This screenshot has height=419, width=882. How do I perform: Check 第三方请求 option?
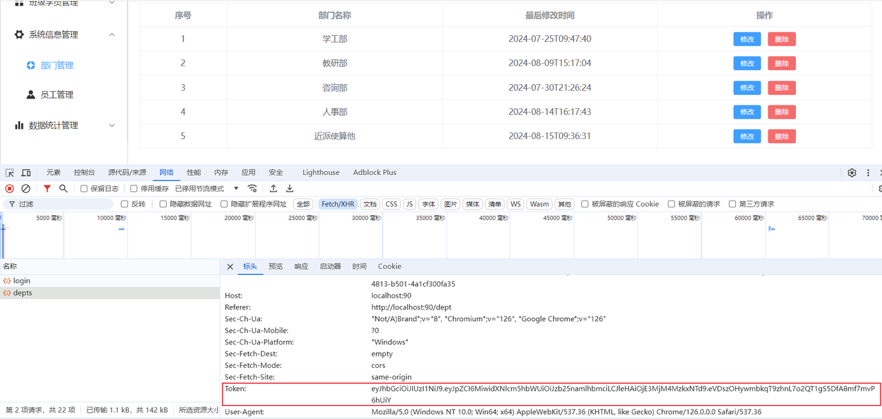pos(732,204)
